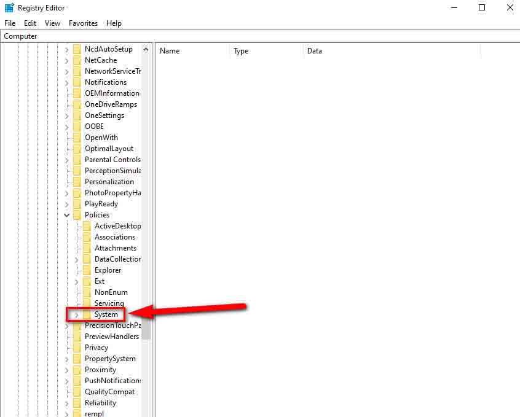Click the ActiveDesktop folder icon

[x=87, y=226]
